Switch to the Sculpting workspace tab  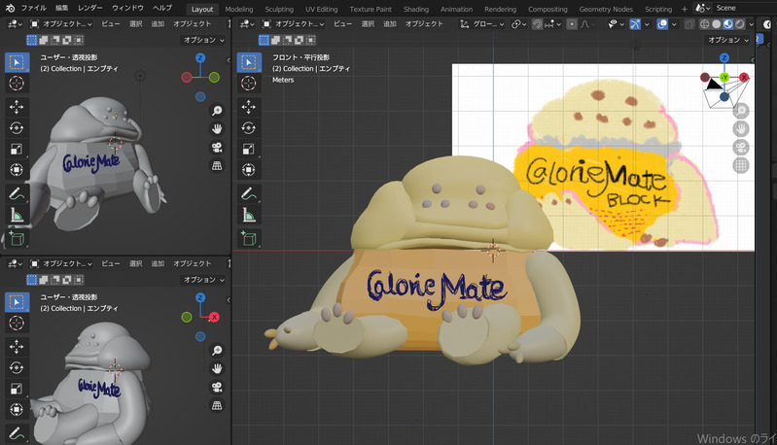279,8
